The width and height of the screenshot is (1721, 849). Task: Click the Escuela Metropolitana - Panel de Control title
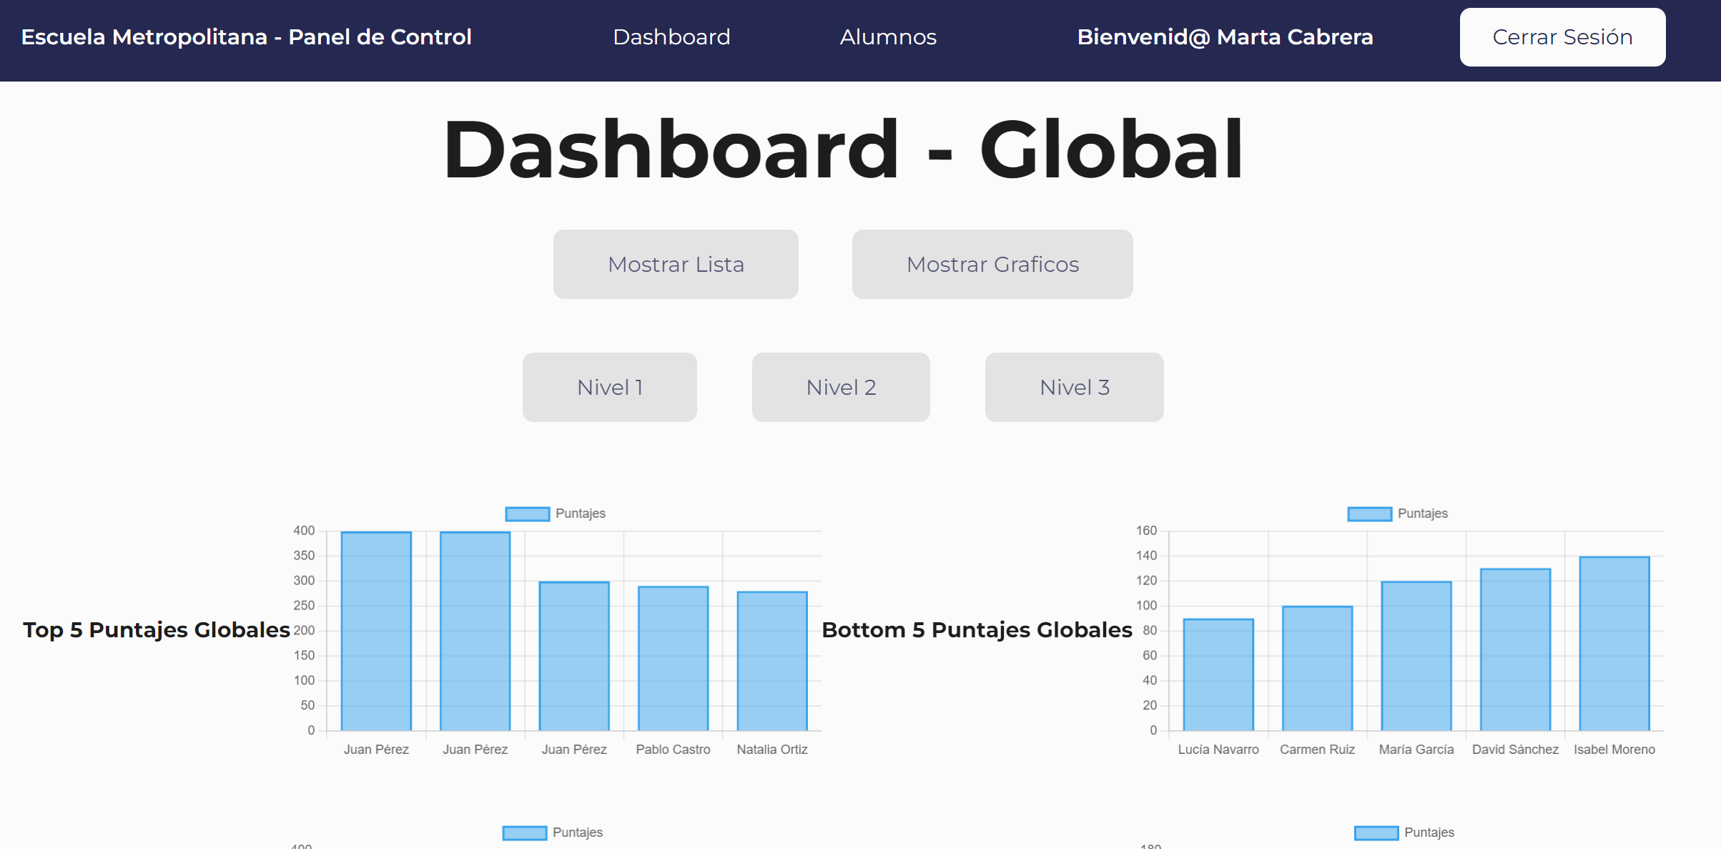point(246,37)
